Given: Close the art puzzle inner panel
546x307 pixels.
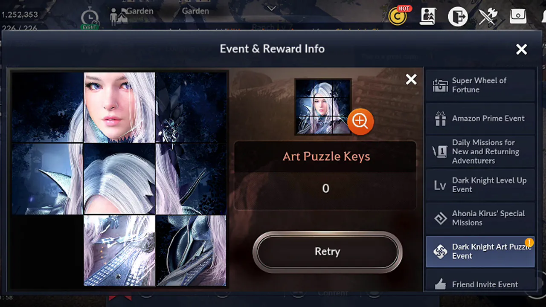Looking at the screenshot, I should 411,79.
